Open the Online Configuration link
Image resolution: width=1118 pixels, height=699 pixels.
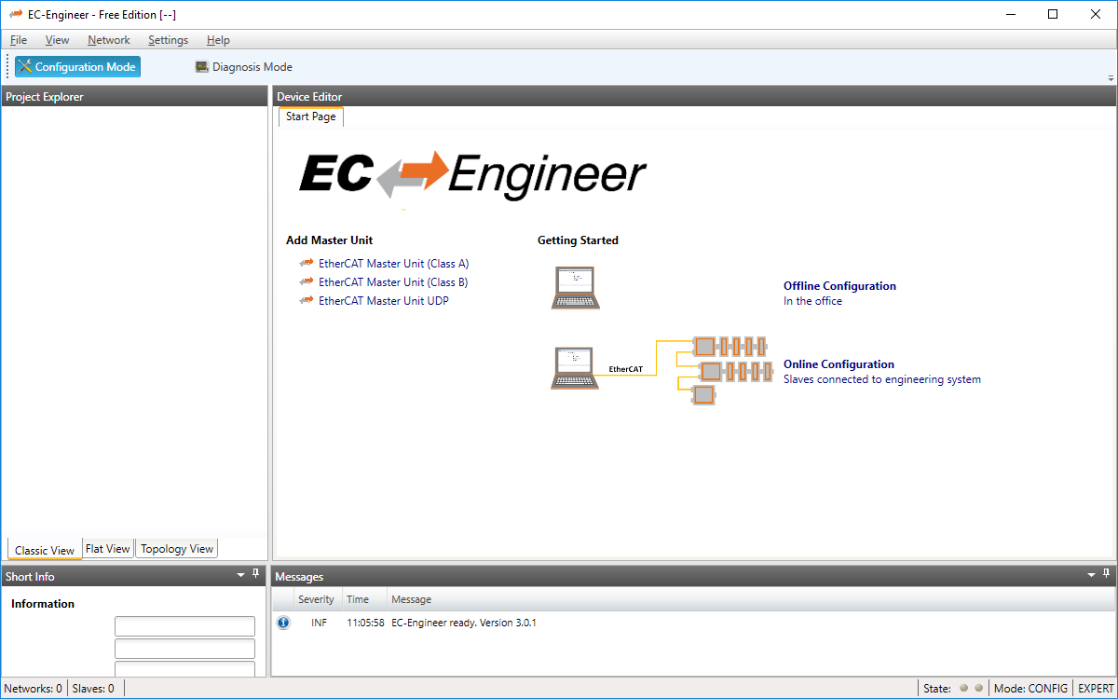838,363
